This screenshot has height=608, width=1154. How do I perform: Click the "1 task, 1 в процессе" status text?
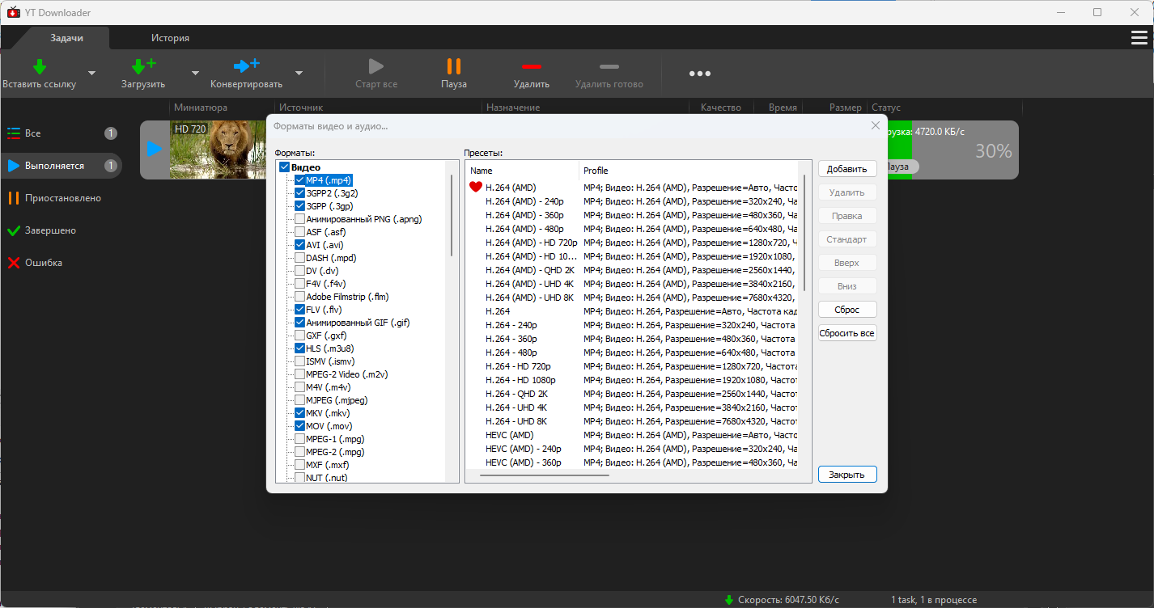[x=934, y=600]
